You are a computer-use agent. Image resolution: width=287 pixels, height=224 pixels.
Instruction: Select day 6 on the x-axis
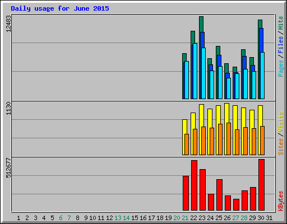(x=61, y=218)
